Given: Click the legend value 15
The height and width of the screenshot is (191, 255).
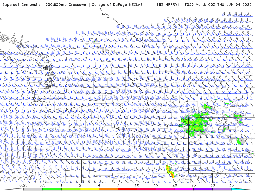Looking at the screenshot, I should point(156,185).
